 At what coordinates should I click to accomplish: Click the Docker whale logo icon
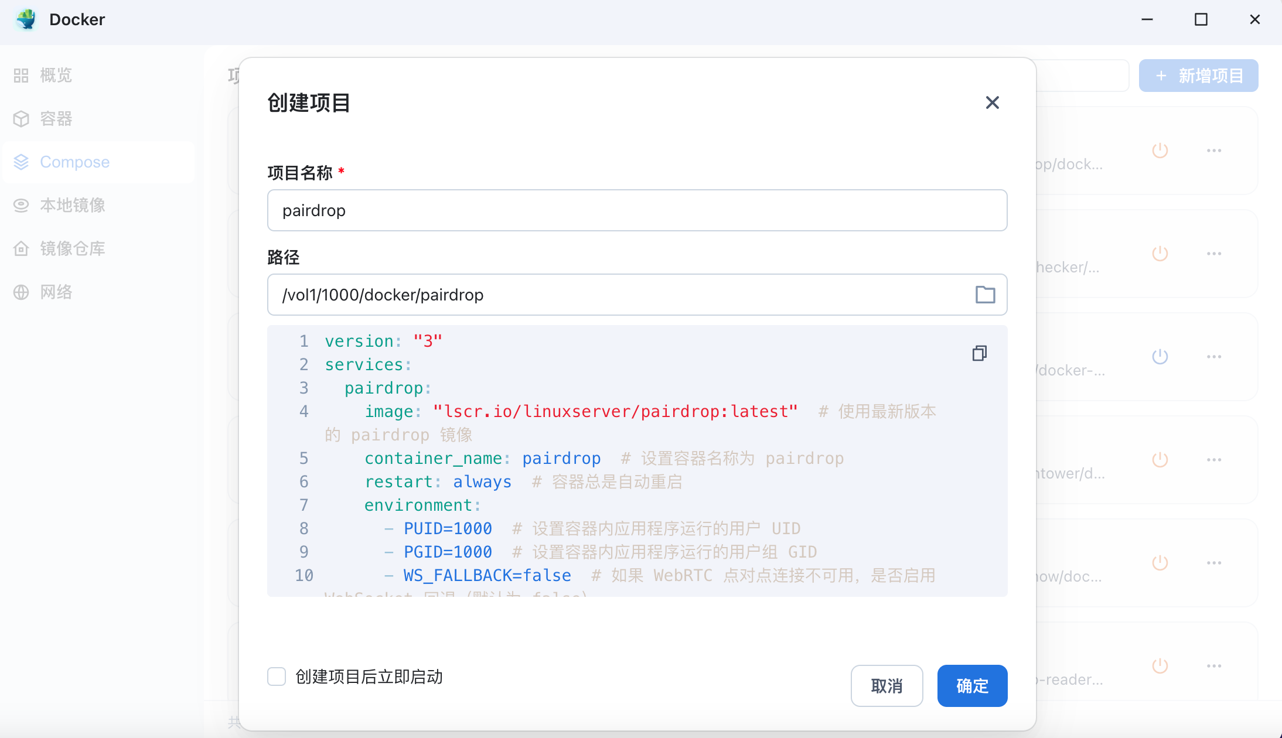tap(26, 19)
